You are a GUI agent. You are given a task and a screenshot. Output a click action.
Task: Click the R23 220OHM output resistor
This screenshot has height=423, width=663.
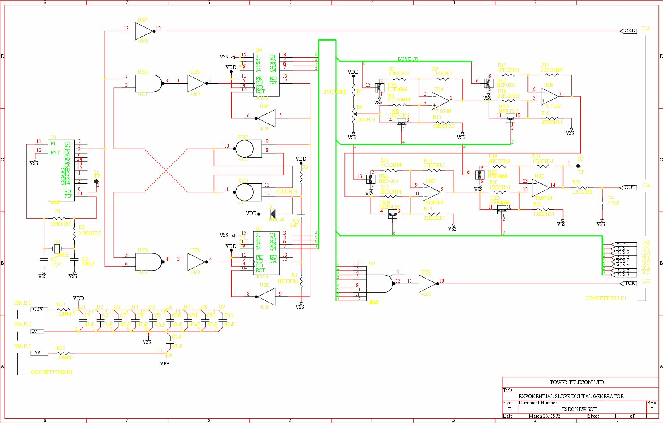pyautogui.click(x=582, y=188)
